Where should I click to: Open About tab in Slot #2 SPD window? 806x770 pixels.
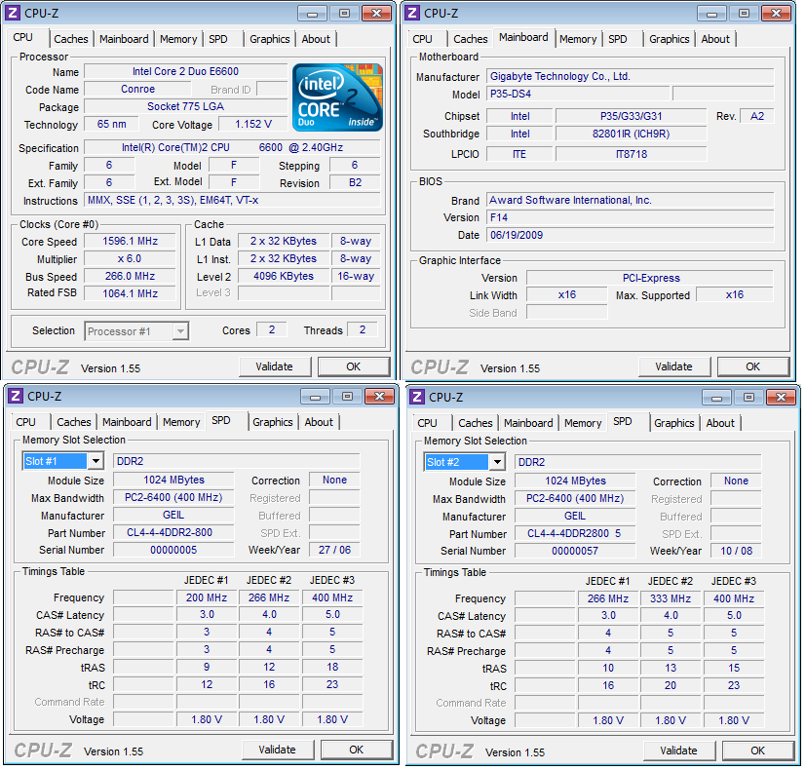pyautogui.click(x=720, y=423)
